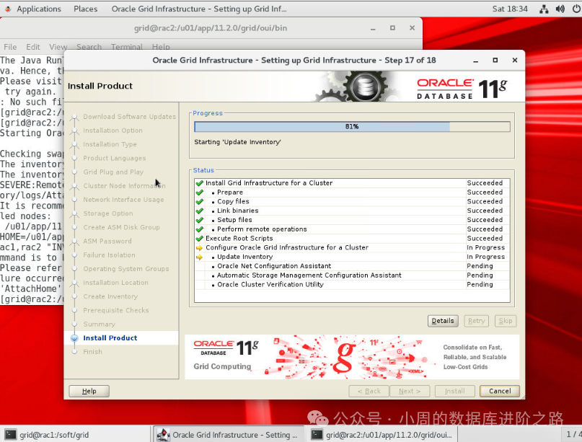
Task: Click Installation Type step in sidebar
Action: (x=110, y=144)
